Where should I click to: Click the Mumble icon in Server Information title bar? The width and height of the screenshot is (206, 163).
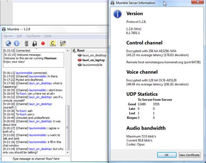tap(113, 3)
